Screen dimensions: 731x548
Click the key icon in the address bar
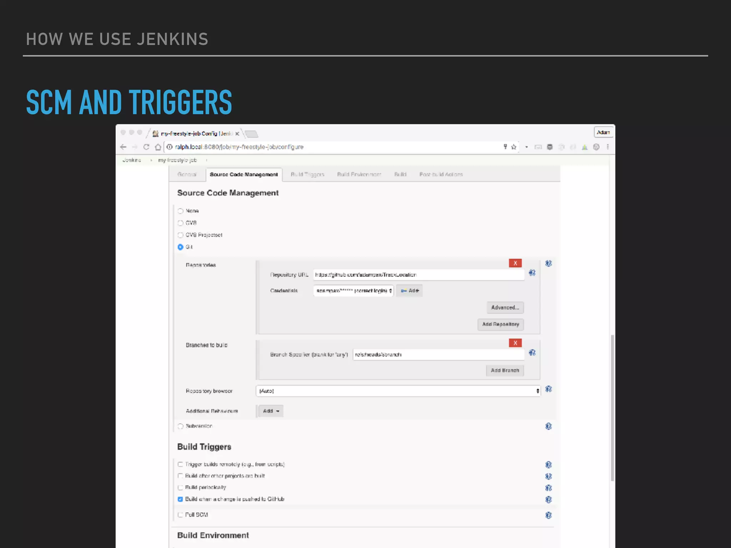(x=505, y=147)
